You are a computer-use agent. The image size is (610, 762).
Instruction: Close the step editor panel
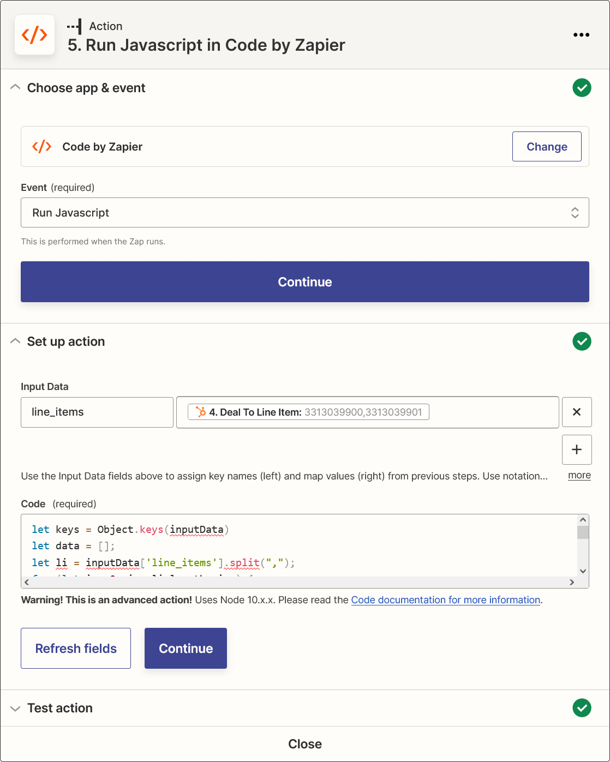point(304,744)
